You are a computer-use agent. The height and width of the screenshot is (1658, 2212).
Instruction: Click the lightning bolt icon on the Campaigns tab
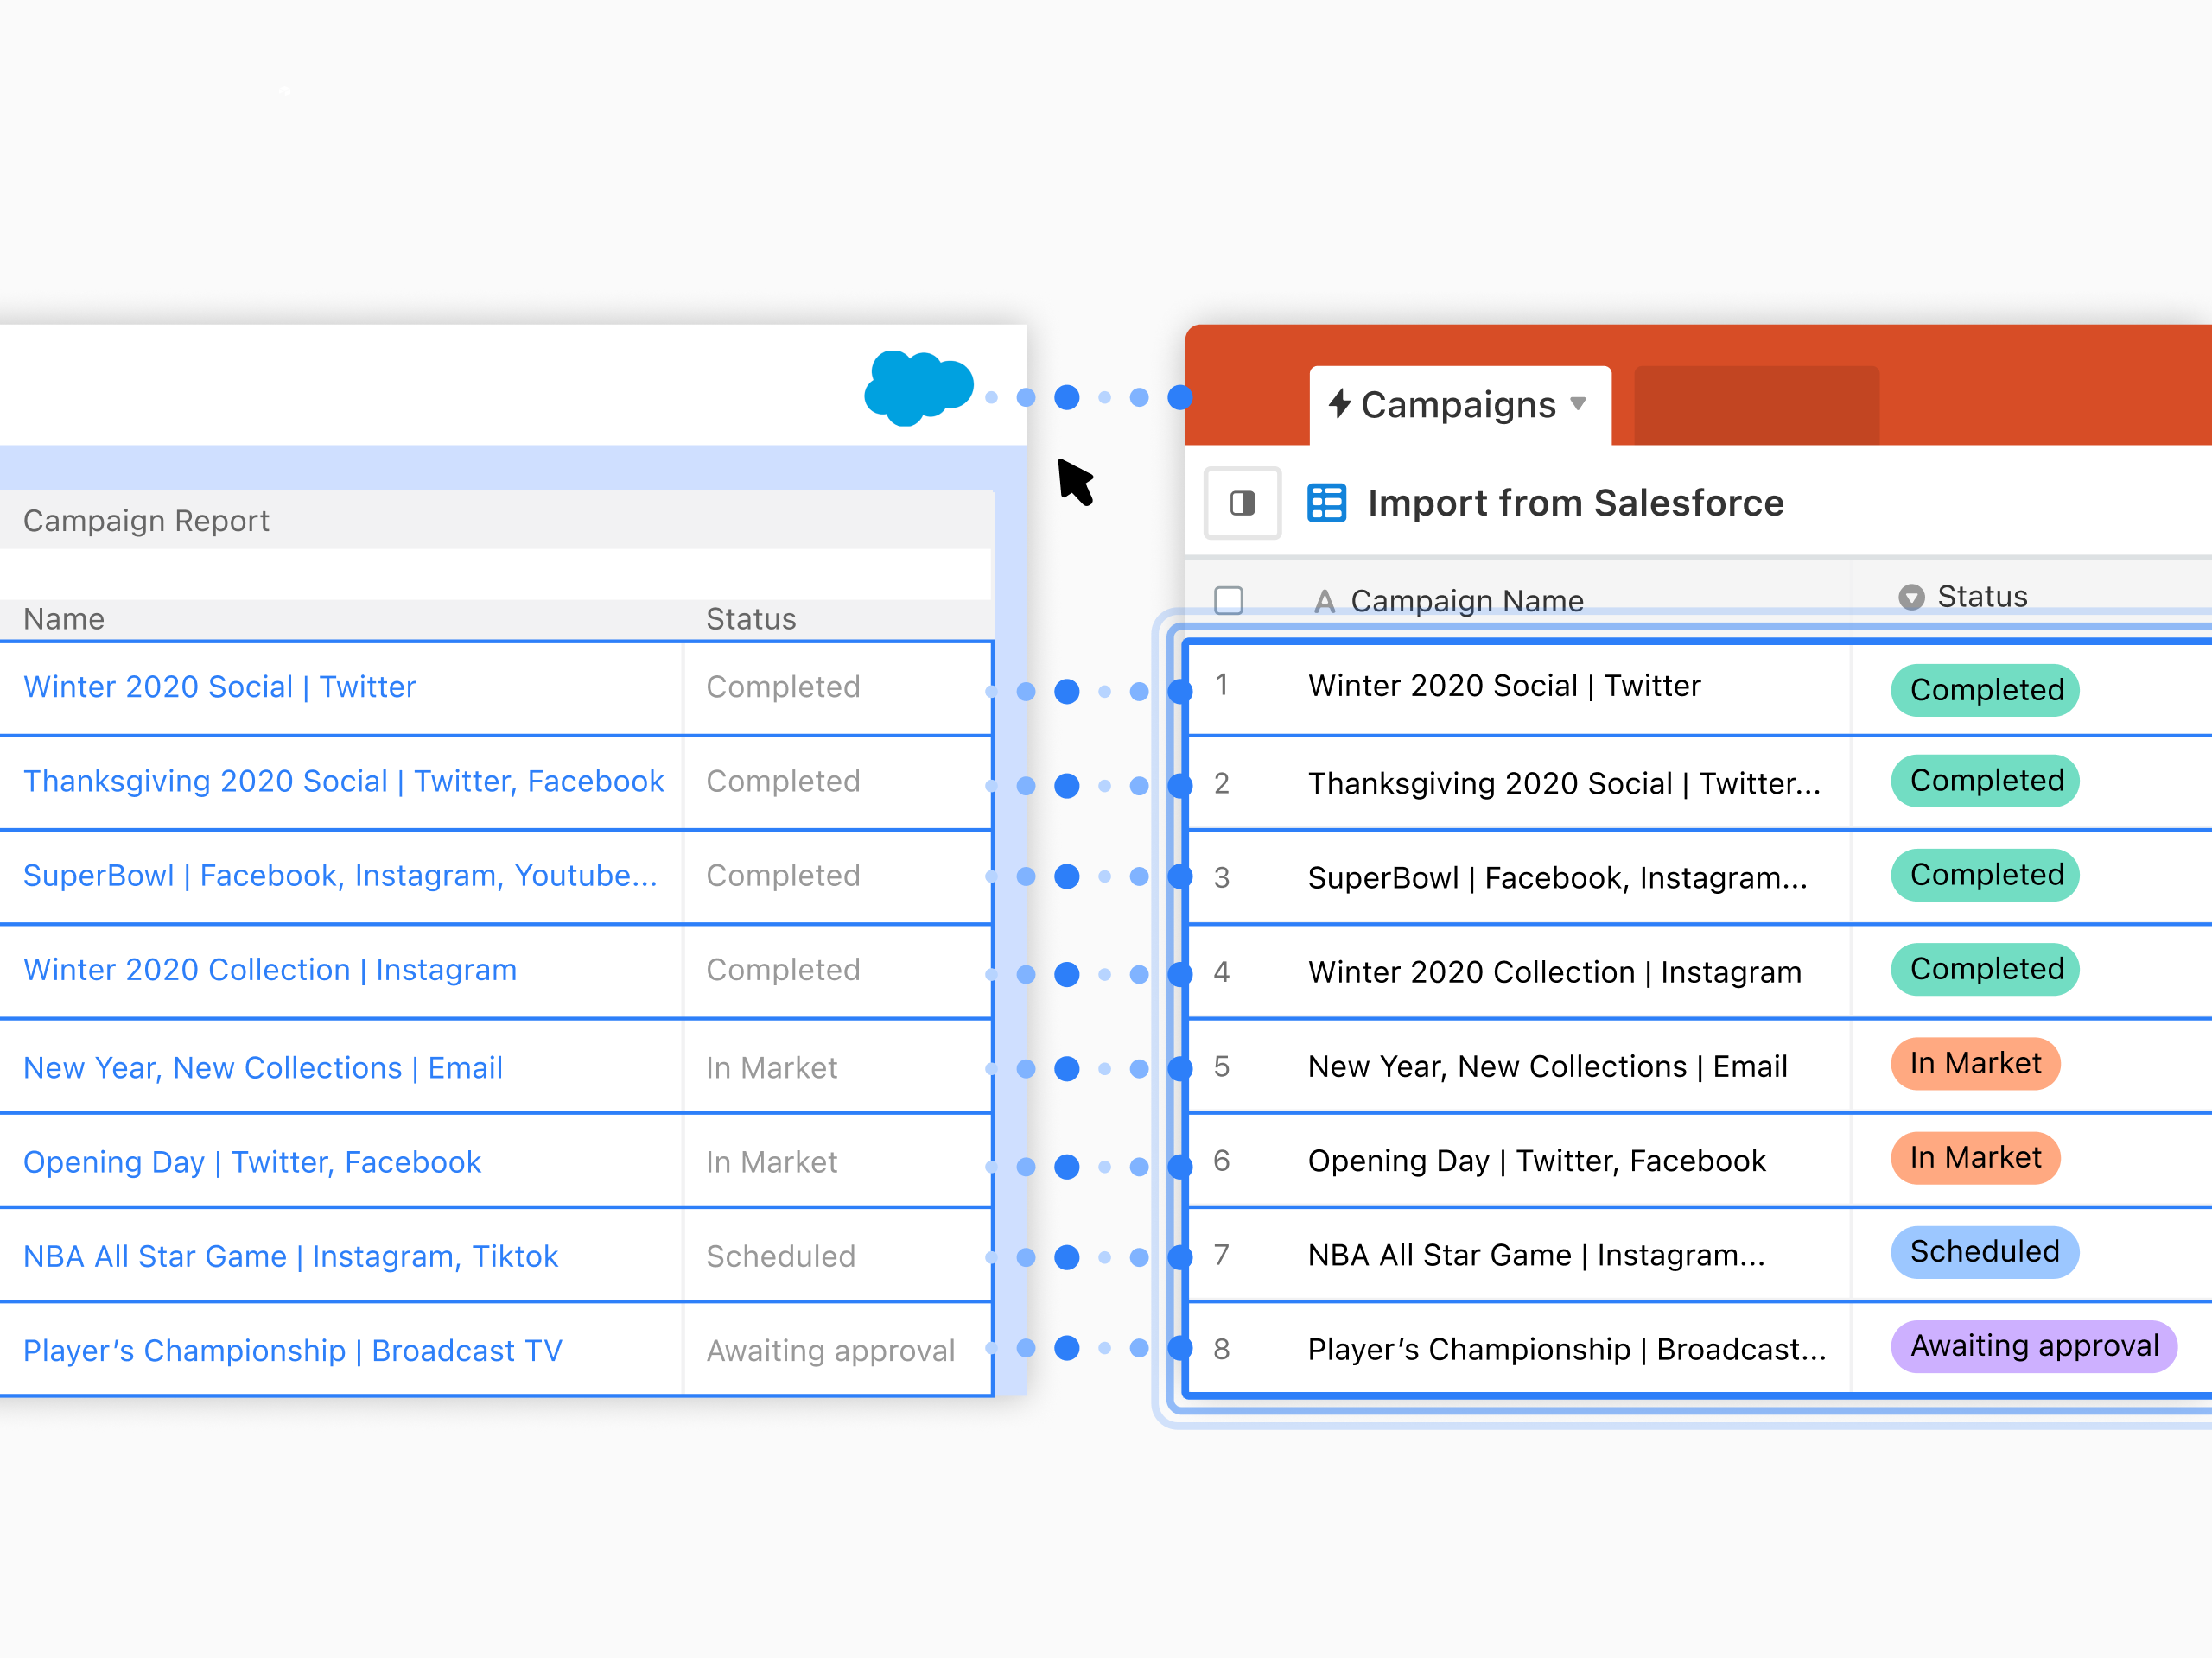coord(1339,404)
